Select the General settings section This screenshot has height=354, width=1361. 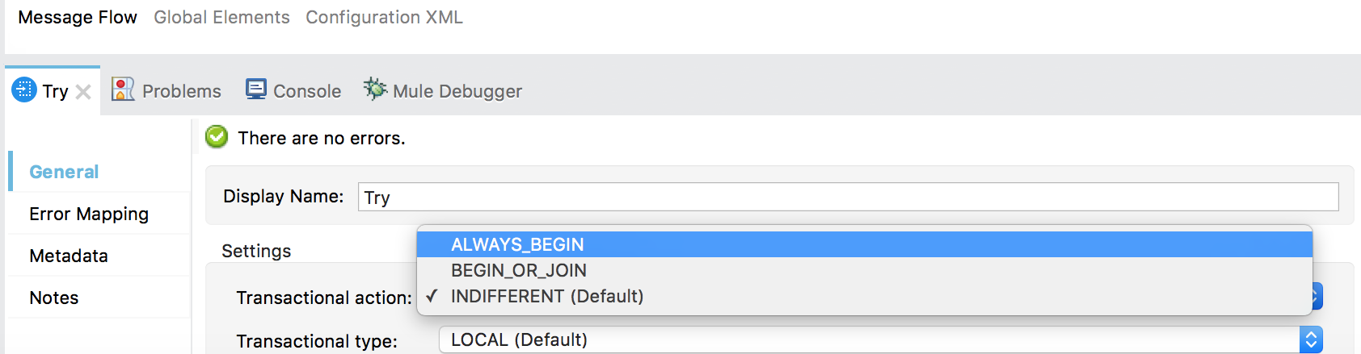64,172
